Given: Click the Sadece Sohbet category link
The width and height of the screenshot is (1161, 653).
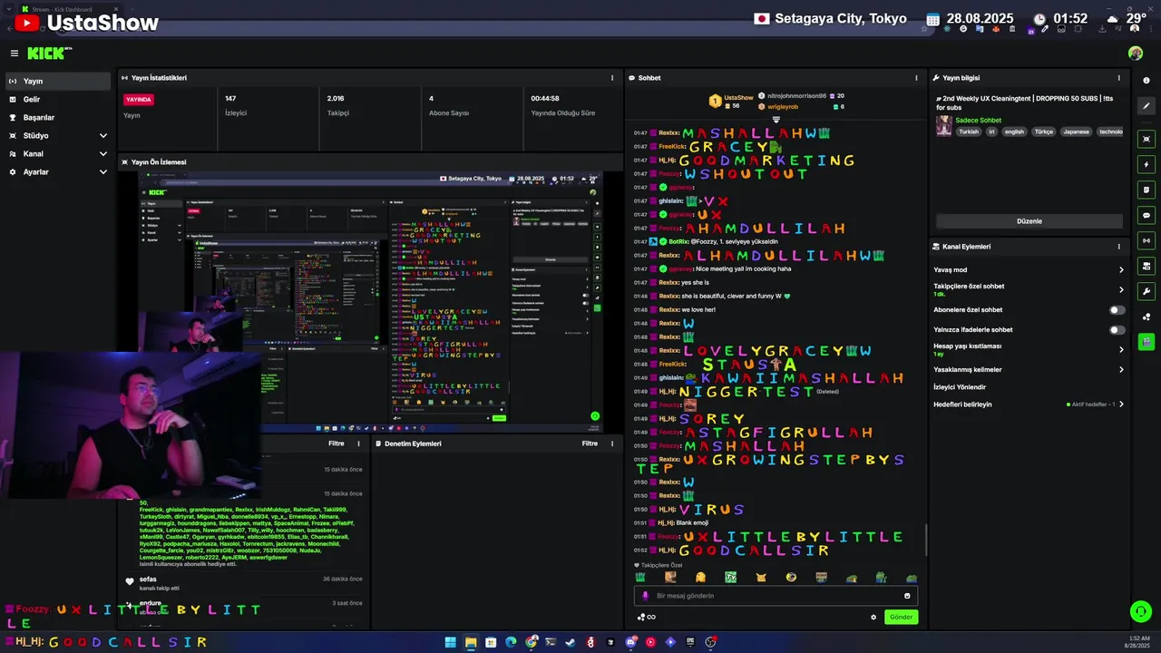Looking at the screenshot, I should click(979, 121).
